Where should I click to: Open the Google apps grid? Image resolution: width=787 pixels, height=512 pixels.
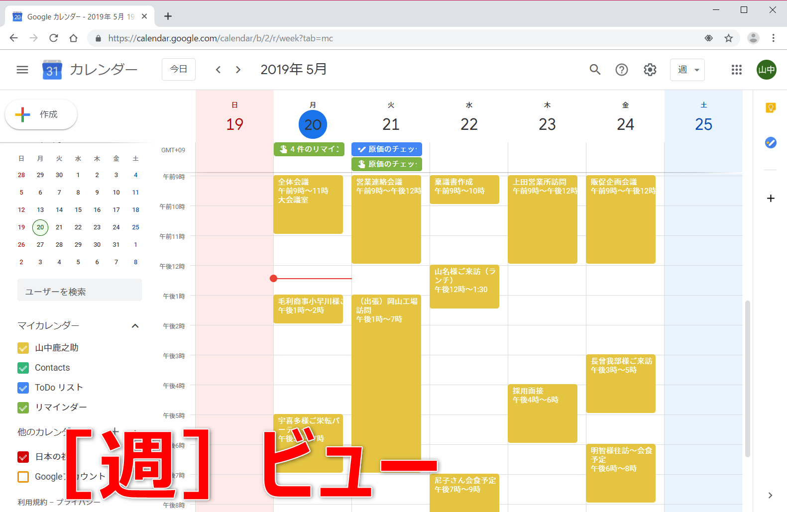(x=737, y=70)
